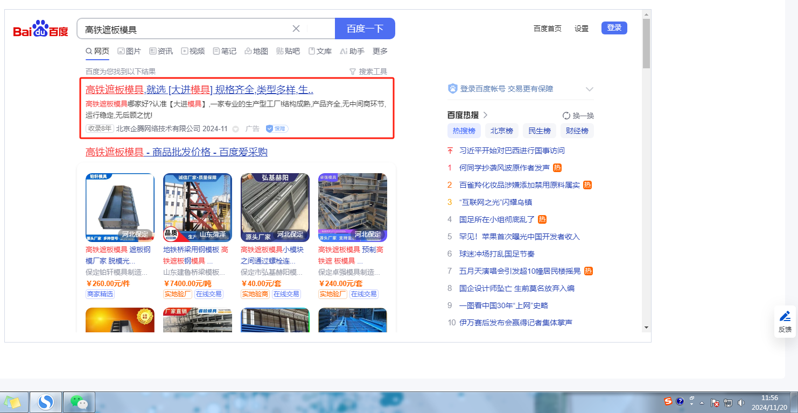Open the 图片 search tab
The image size is (798, 413).
(x=129, y=51)
